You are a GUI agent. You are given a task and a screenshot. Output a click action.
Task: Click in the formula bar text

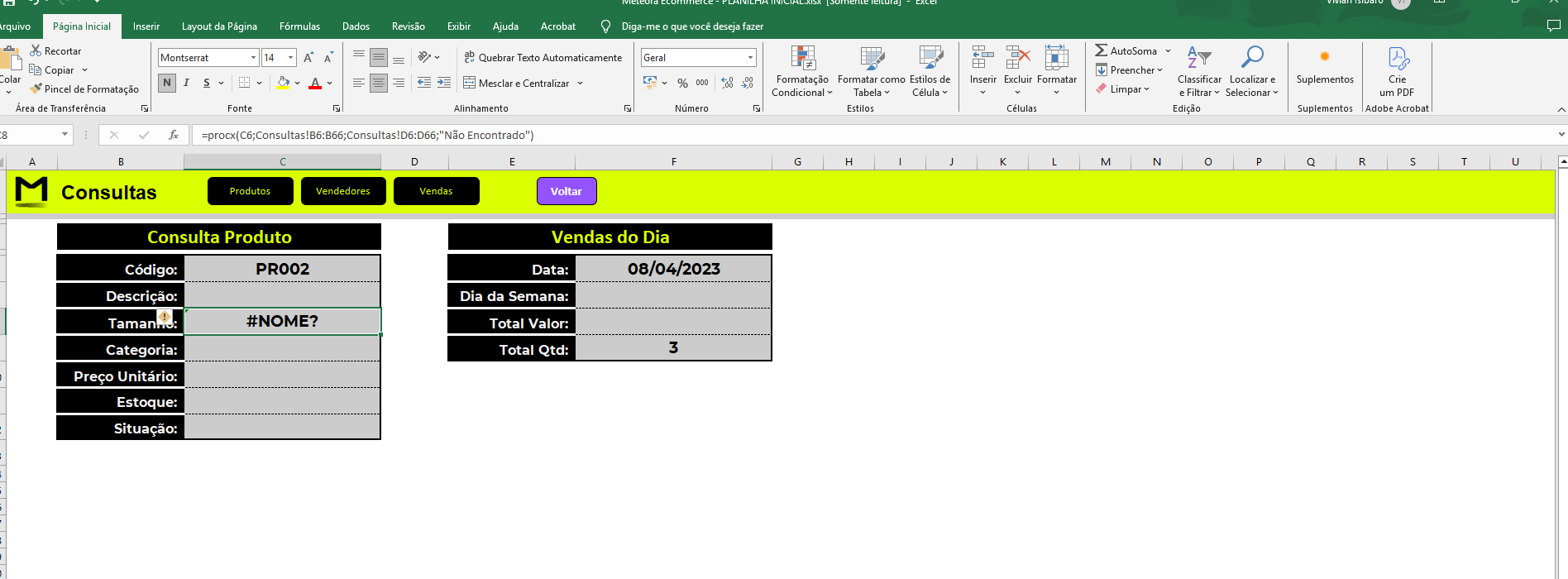click(368, 135)
